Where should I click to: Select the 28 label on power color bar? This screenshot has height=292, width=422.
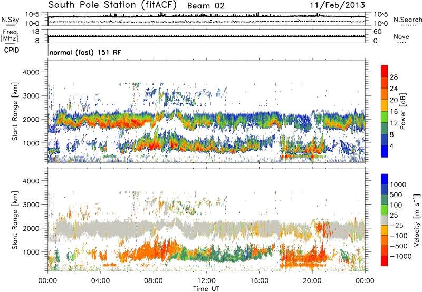point(394,77)
